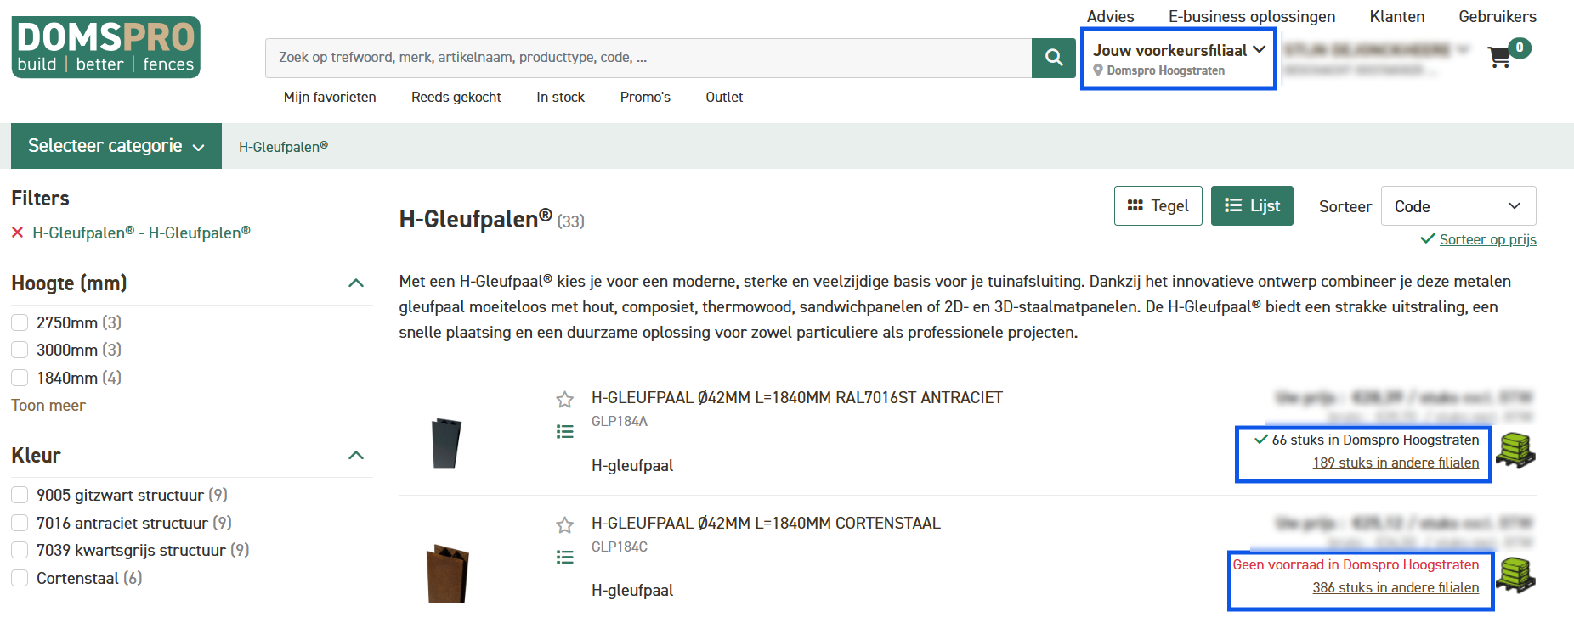Tick the 2750mm height checkbox
The height and width of the screenshot is (628, 1574).
point(20,322)
